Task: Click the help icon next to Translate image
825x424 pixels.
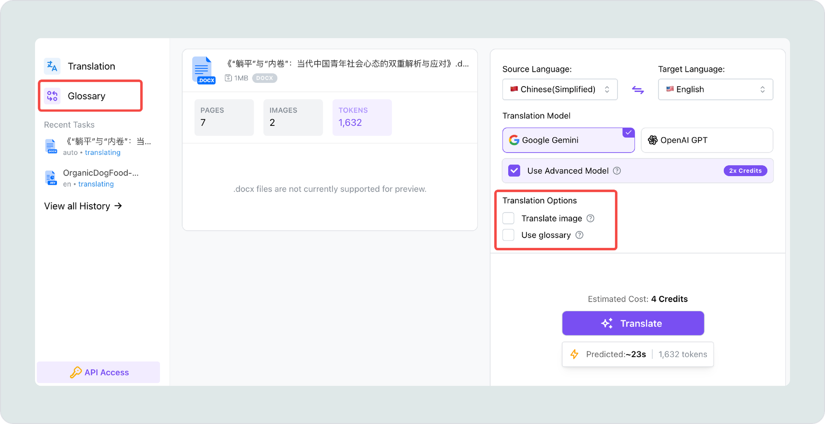Action: [590, 219]
